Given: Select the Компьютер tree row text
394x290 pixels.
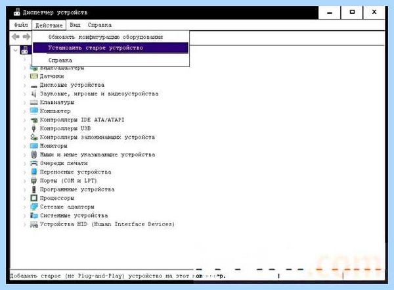Looking at the screenshot, I should click(55, 111).
